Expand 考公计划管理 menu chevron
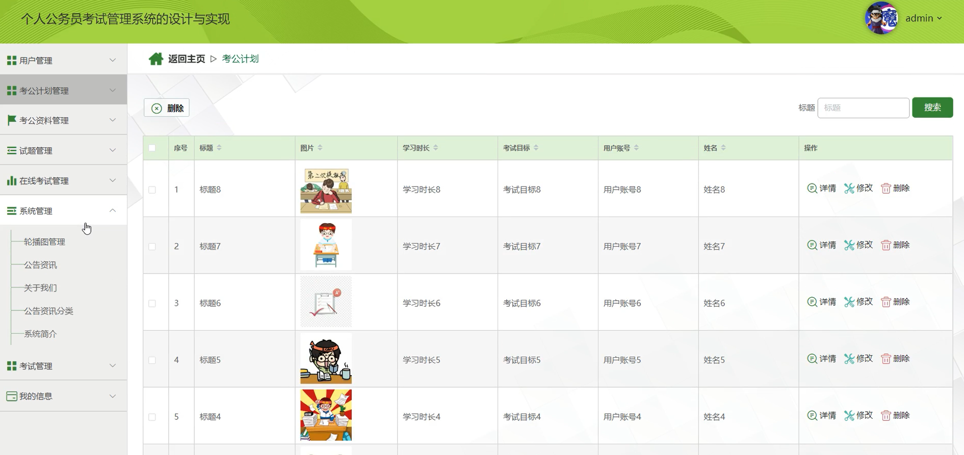 tap(113, 90)
